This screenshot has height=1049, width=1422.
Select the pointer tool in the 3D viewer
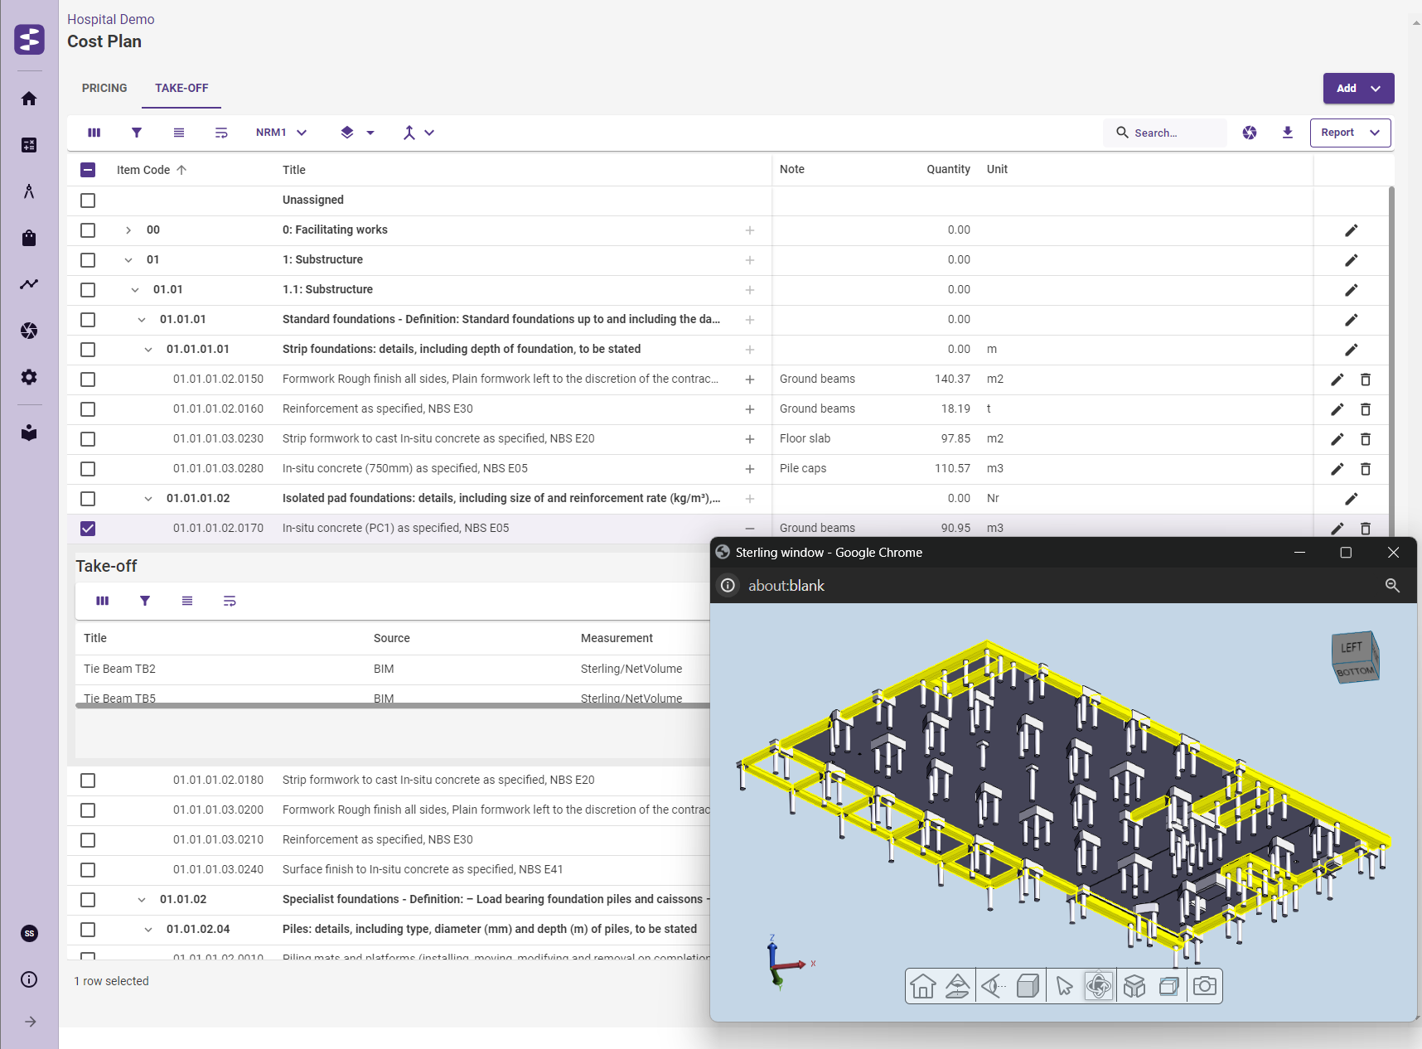[1064, 986]
